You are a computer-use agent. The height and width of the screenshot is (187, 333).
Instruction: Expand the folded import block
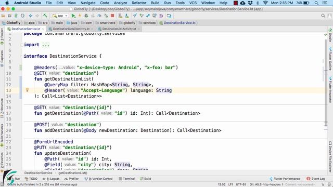45,45
